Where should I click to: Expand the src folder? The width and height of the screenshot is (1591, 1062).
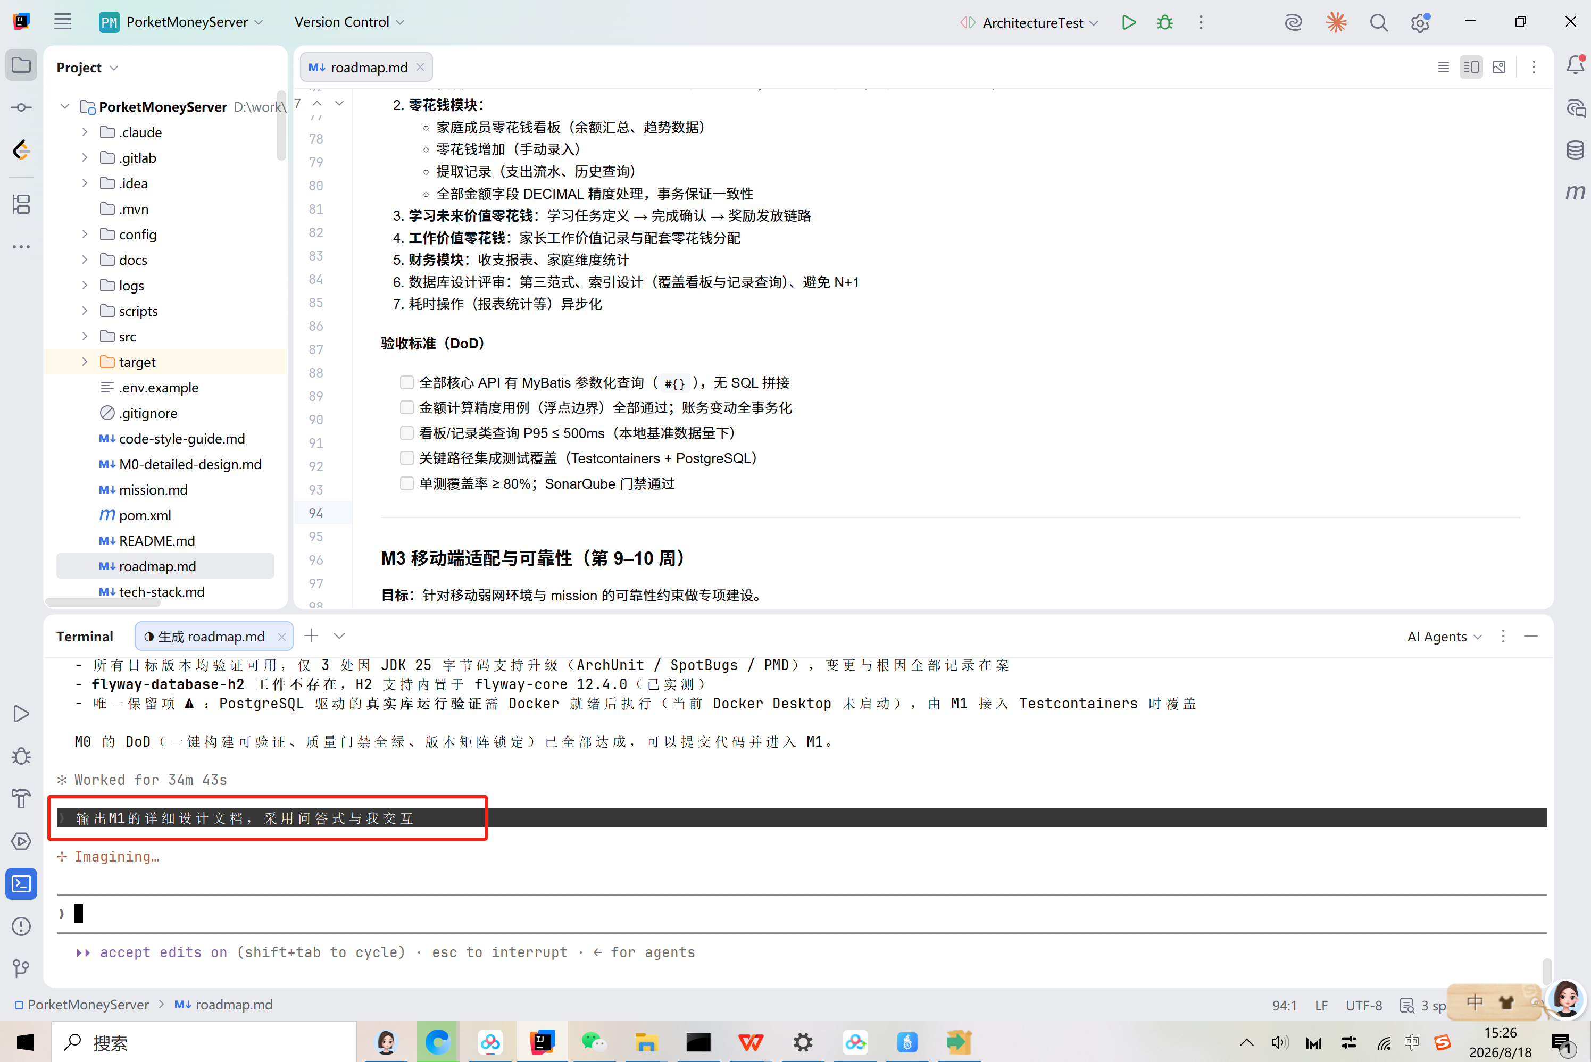pos(85,337)
